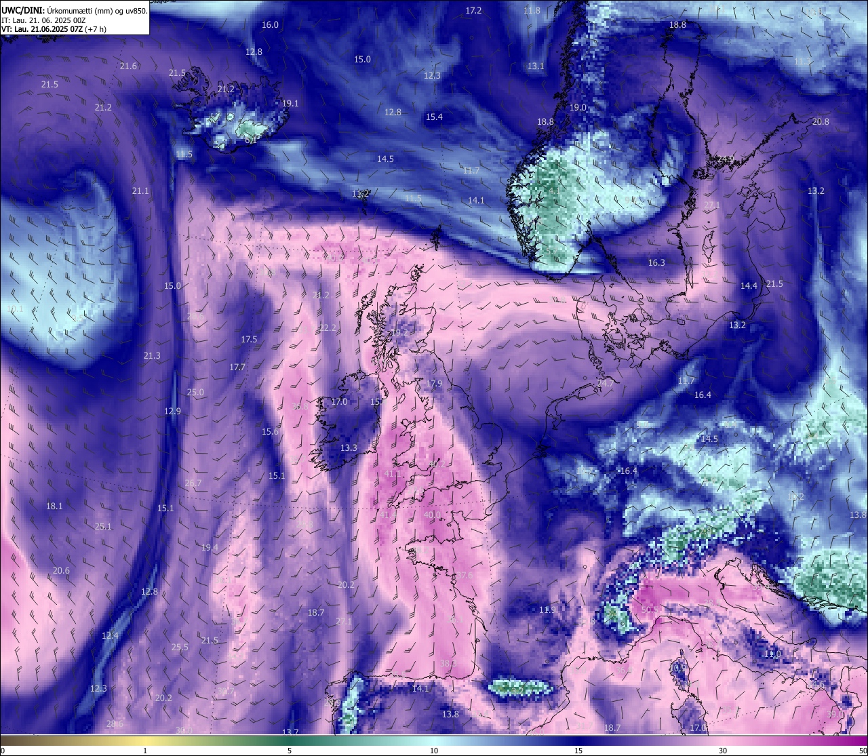Click the 20.6 value on the map

(61, 570)
